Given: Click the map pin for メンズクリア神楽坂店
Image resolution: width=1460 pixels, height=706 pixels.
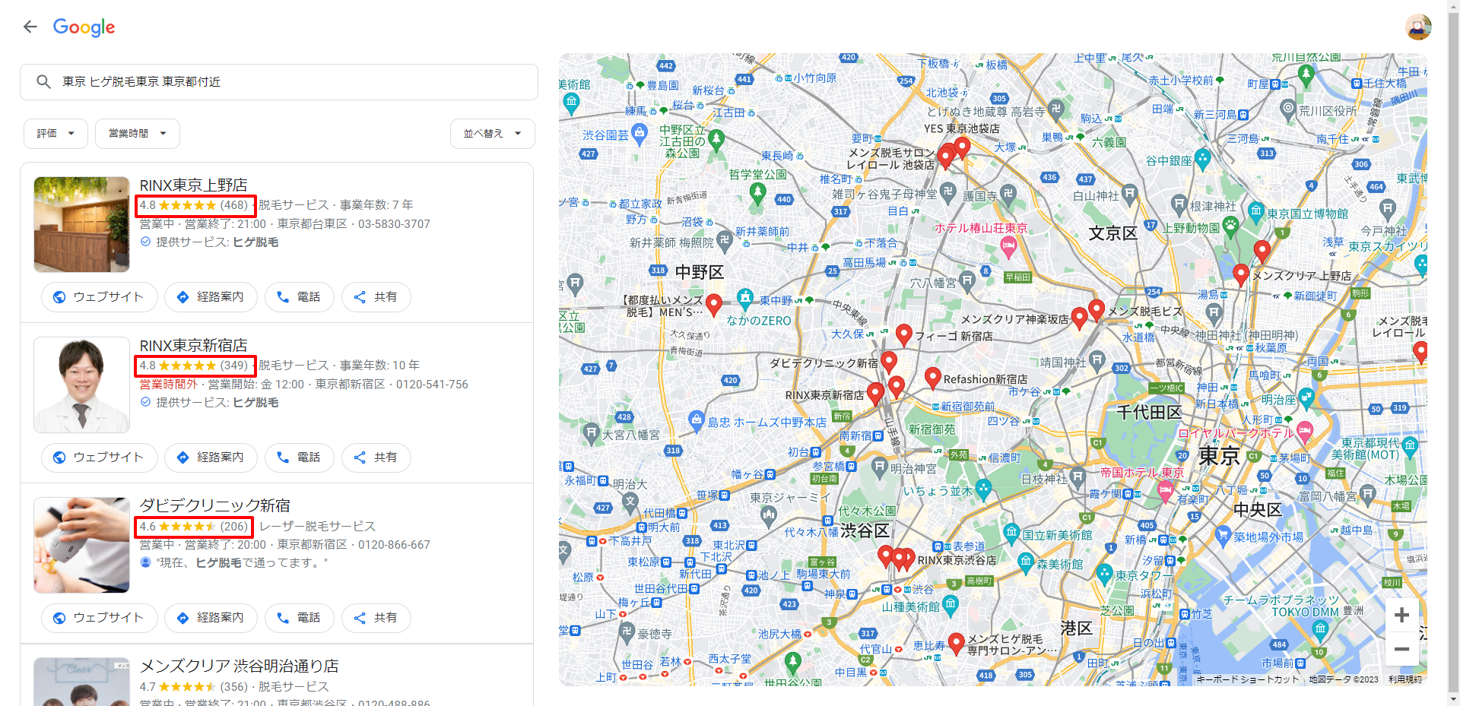Looking at the screenshot, I should pos(1079,318).
